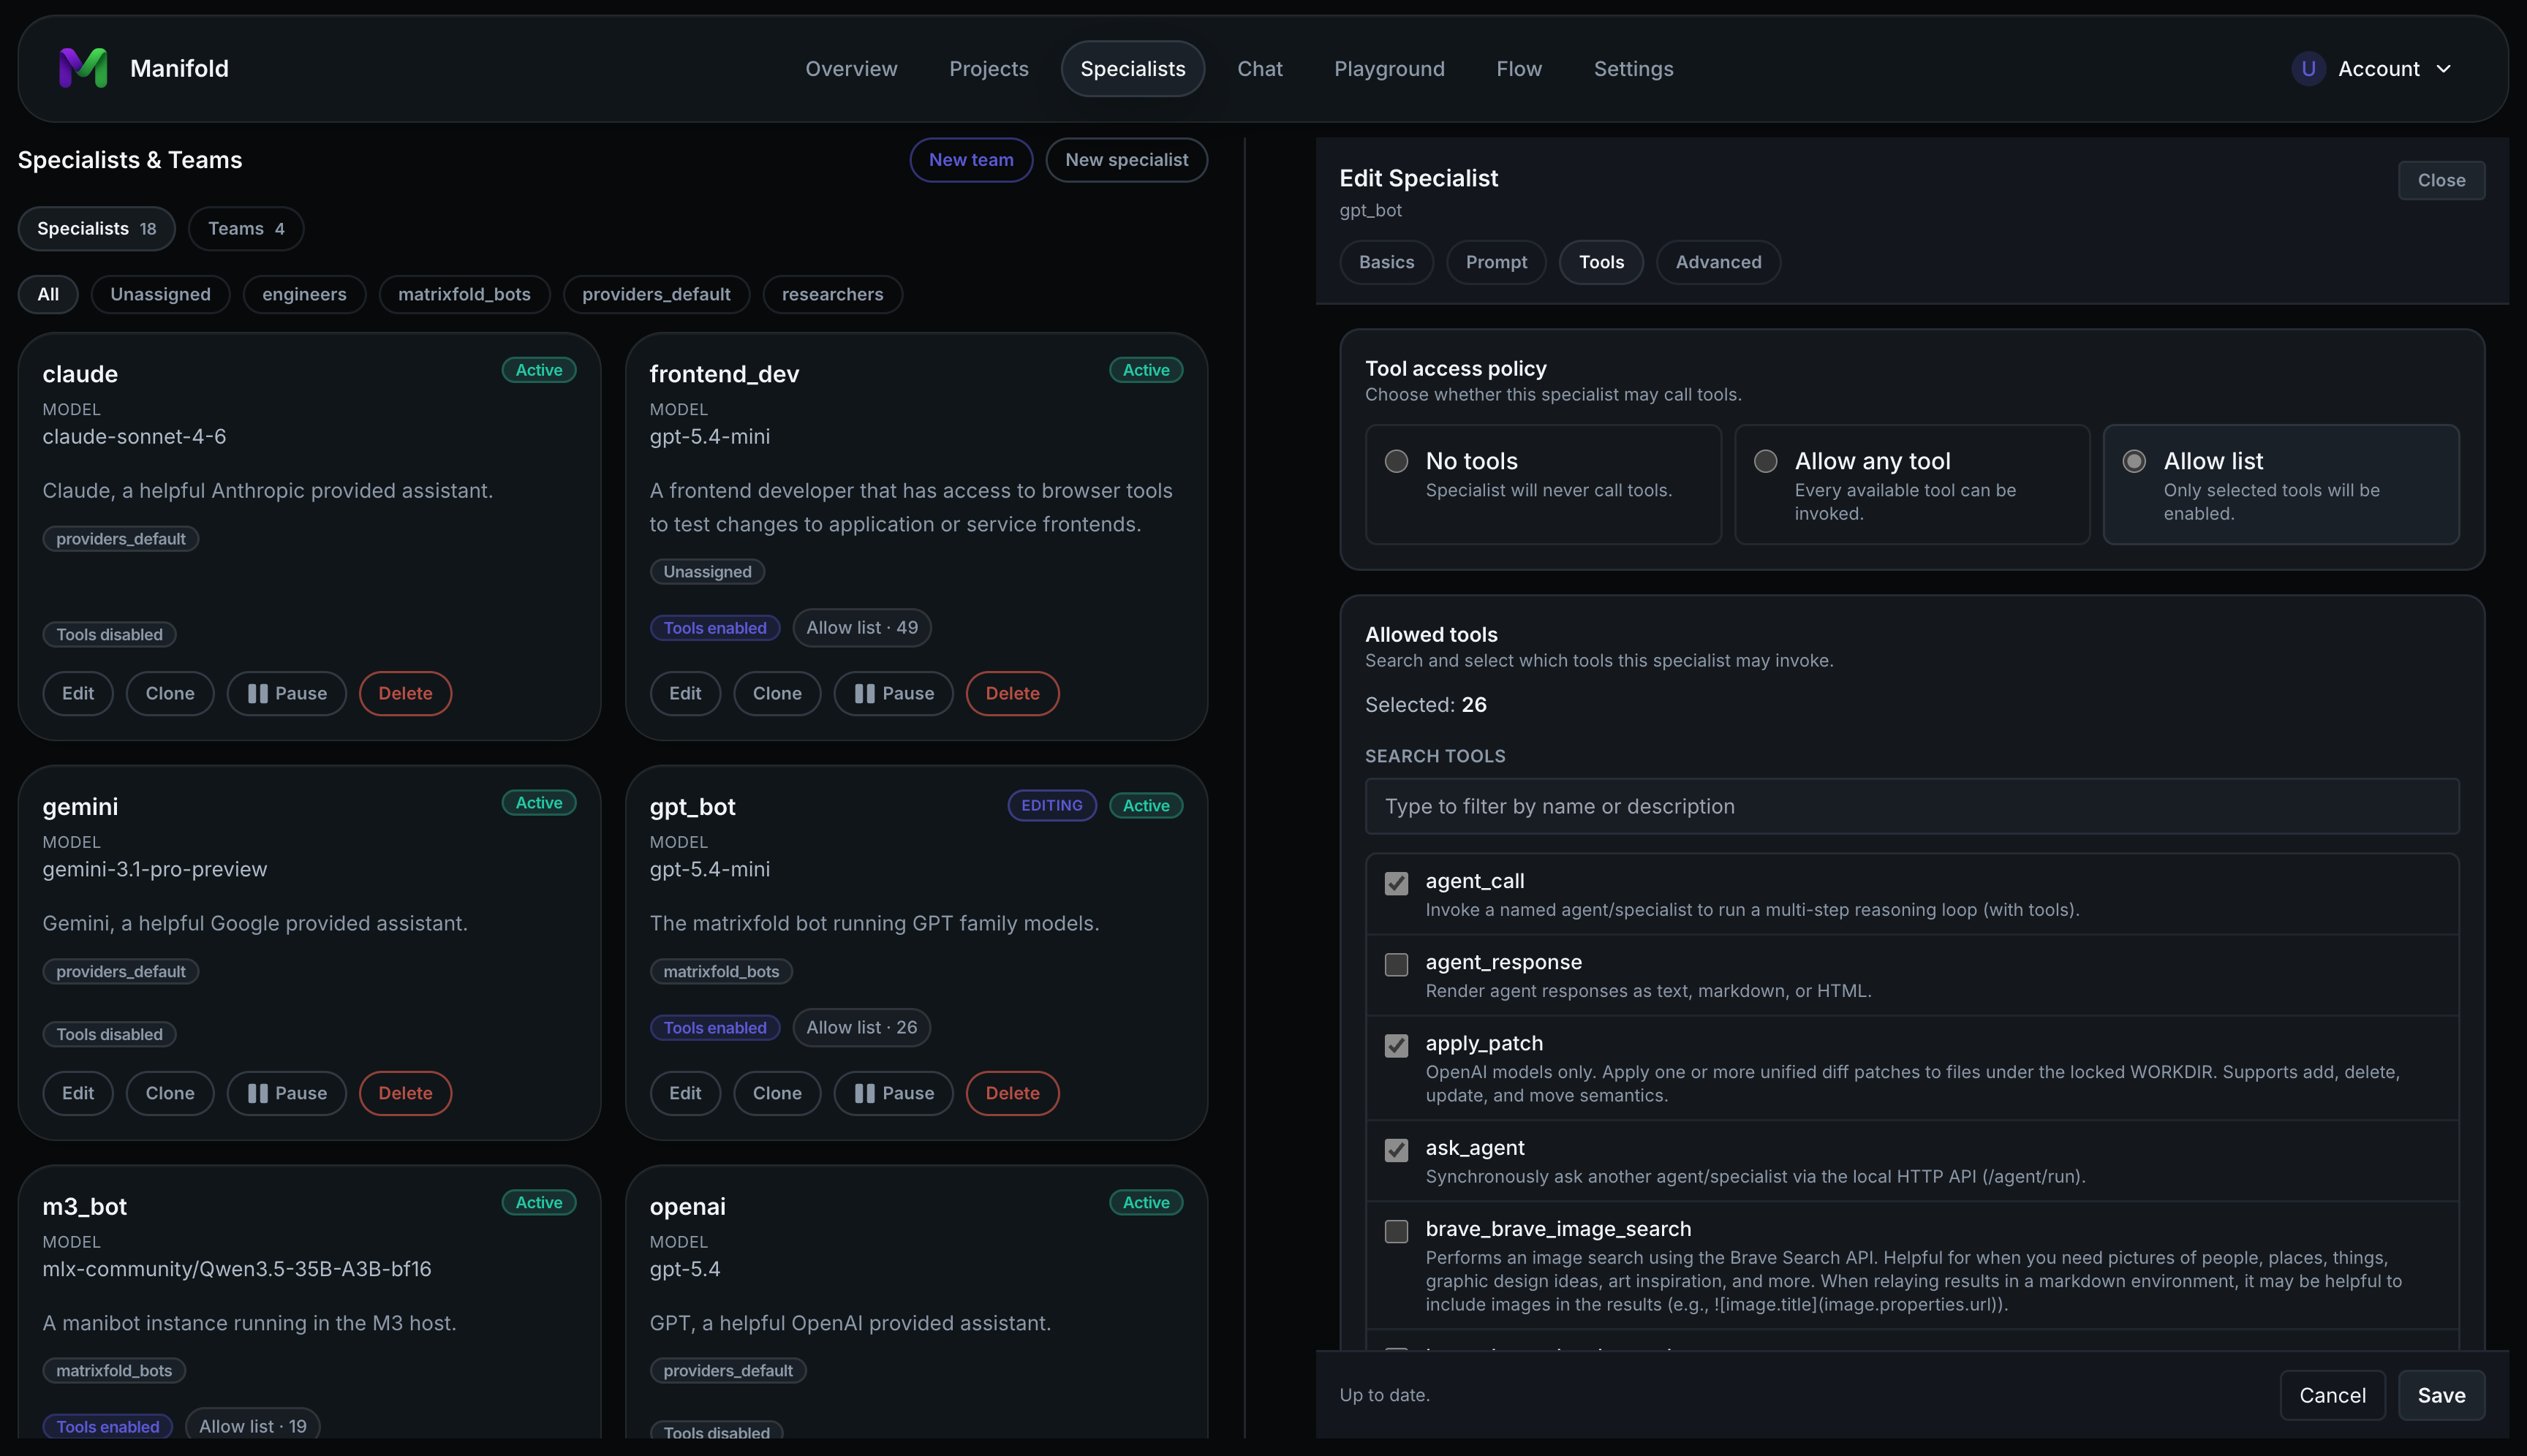The height and width of the screenshot is (1456, 2527).
Task: Create a New specialist
Action: [1127, 160]
